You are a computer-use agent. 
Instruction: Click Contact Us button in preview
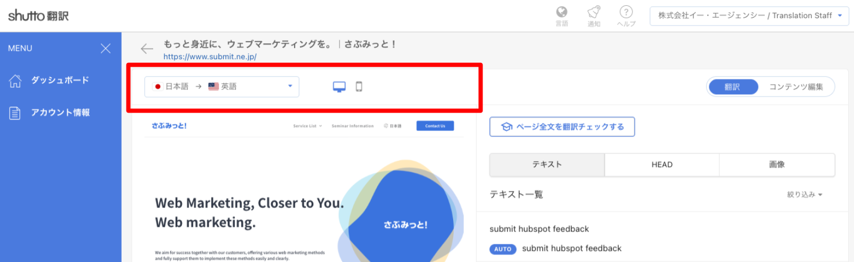tap(435, 126)
